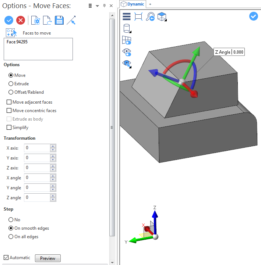Click the previous zoom magnifier icon
The height and width of the screenshot is (265, 261).
tap(150, 17)
